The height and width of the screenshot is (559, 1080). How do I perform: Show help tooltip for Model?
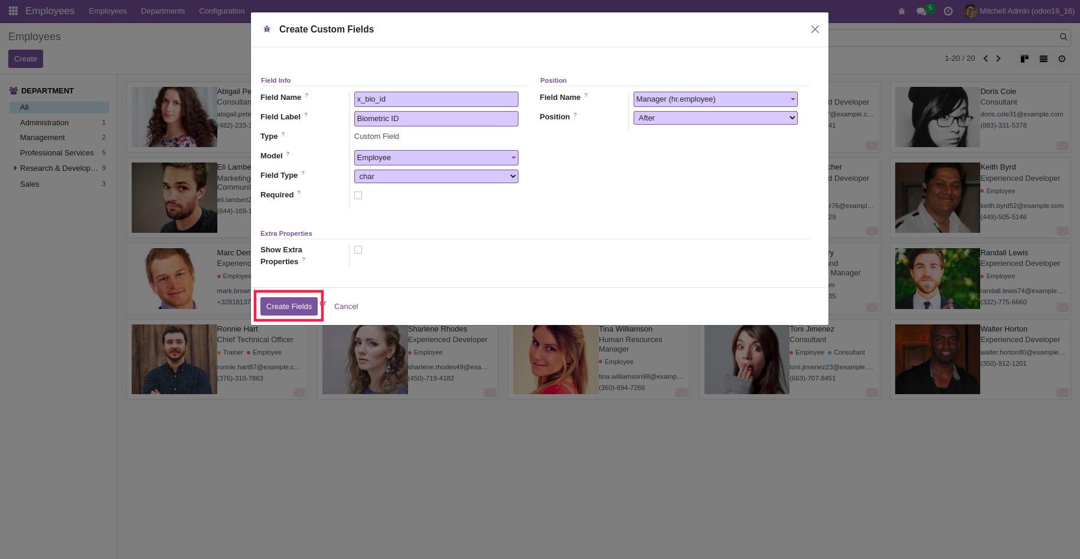coord(288,154)
